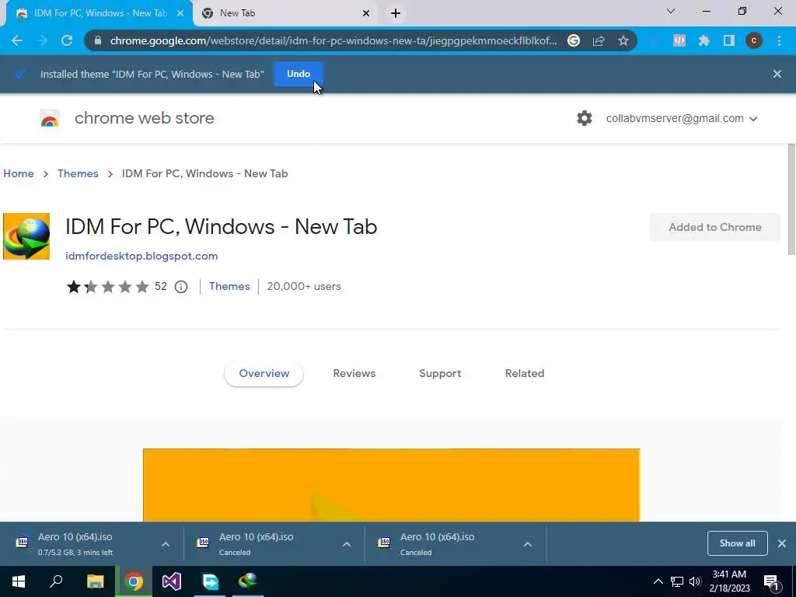Viewport: 796px width, 597px height.
Task: Go to Home breadcrumb link
Action: click(x=19, y=173)
